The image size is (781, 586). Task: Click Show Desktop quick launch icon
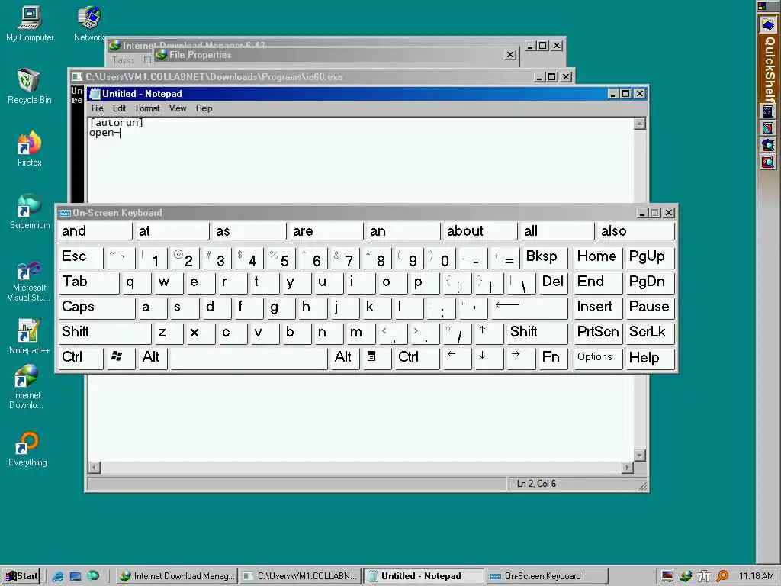(76, 576)
